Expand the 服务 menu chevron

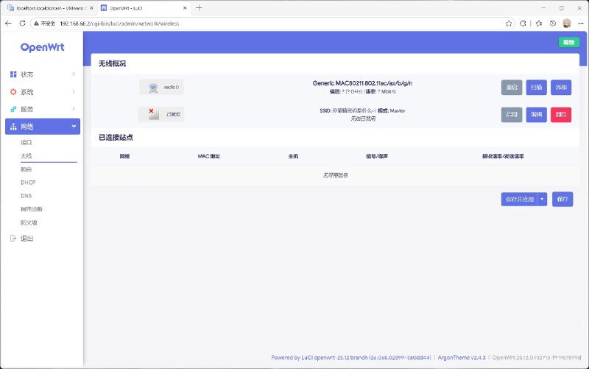(x=74, y=109)
